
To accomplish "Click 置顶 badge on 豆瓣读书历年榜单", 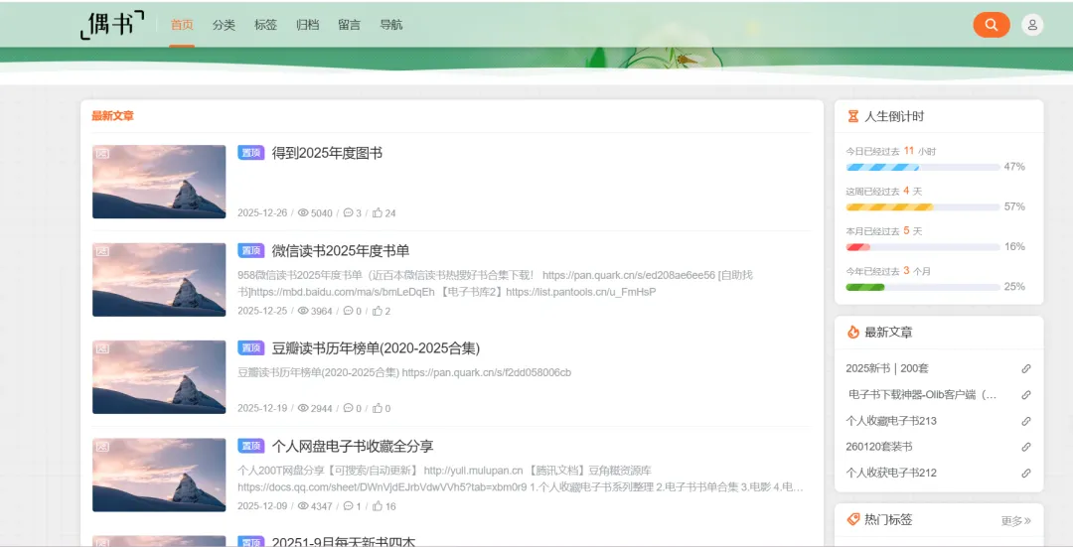I will click(251, 348).
